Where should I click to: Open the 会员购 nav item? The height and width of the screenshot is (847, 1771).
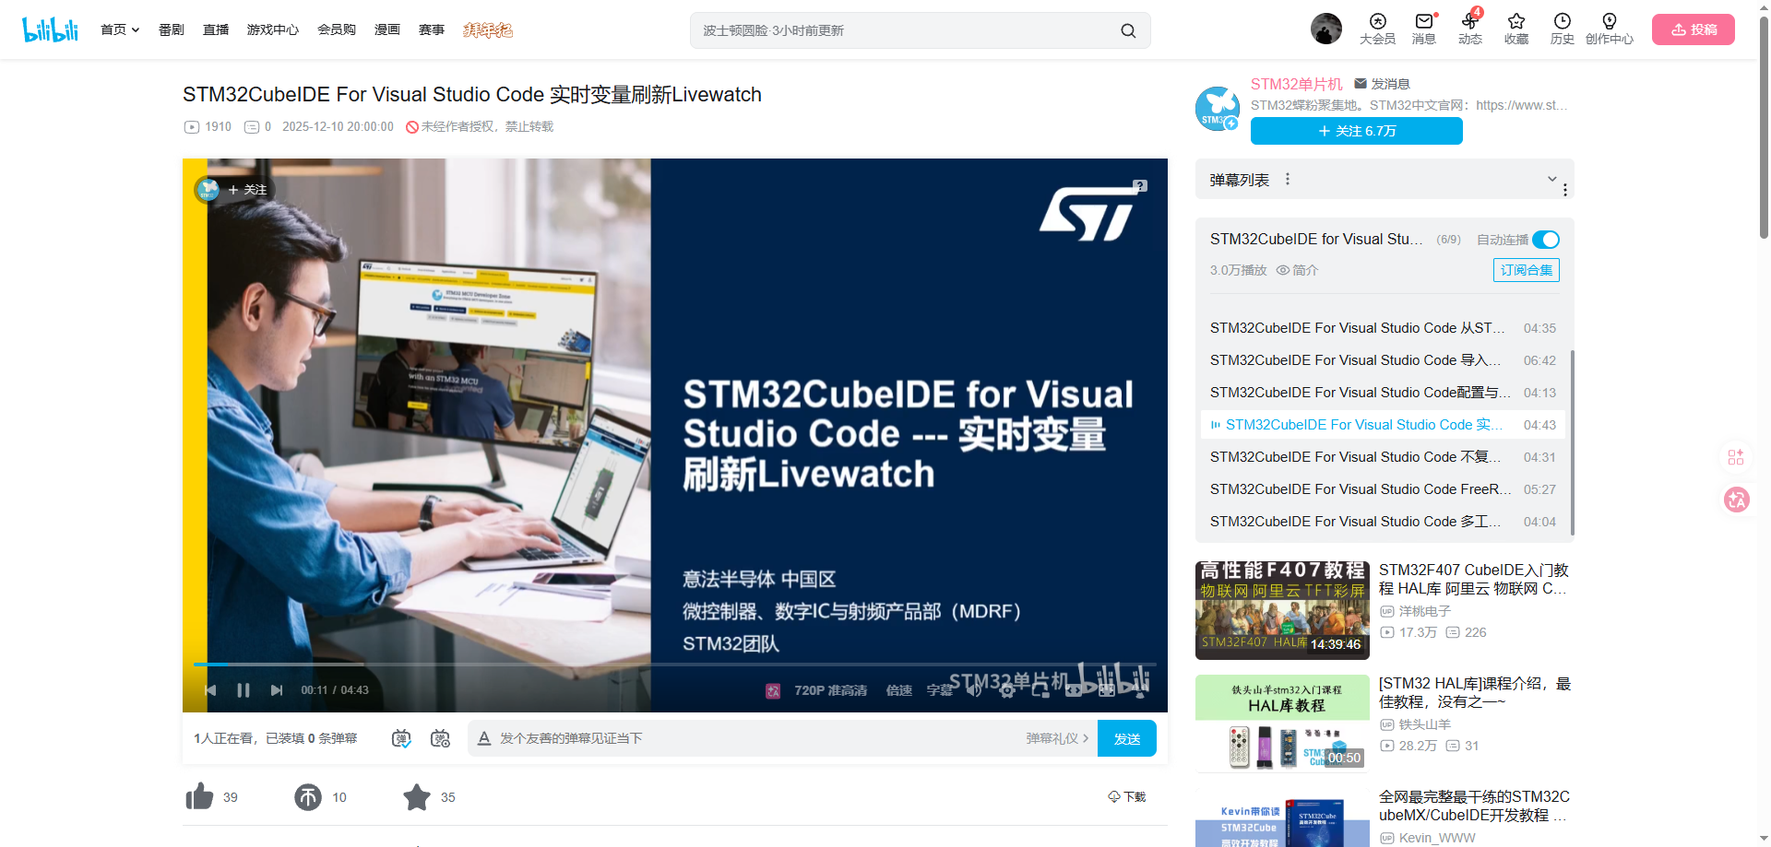[x=337, y=29]
